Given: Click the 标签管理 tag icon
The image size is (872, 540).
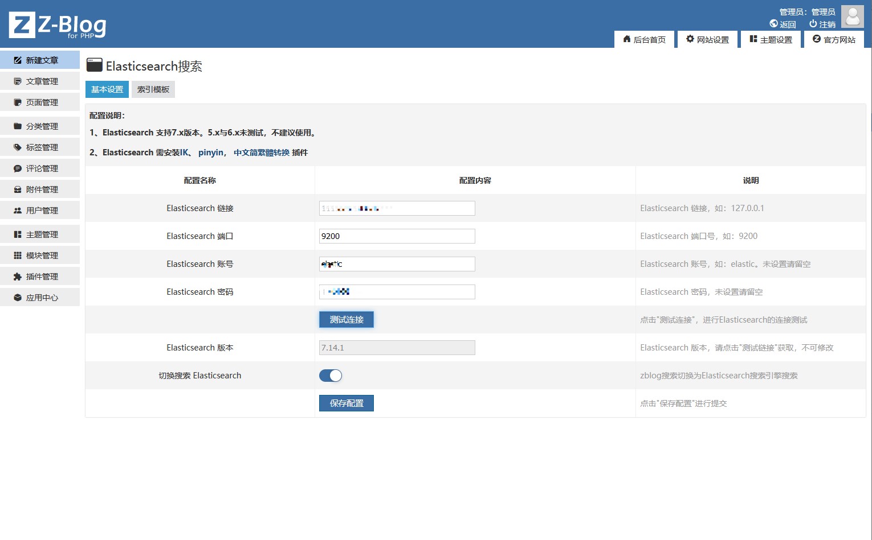Looking at the screenshot, I should [x=18, y=147].
